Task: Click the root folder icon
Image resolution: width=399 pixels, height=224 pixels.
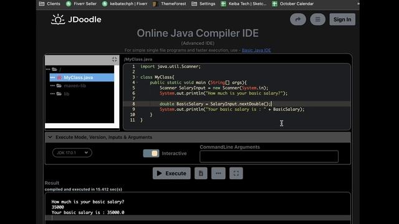Action: 54,69
